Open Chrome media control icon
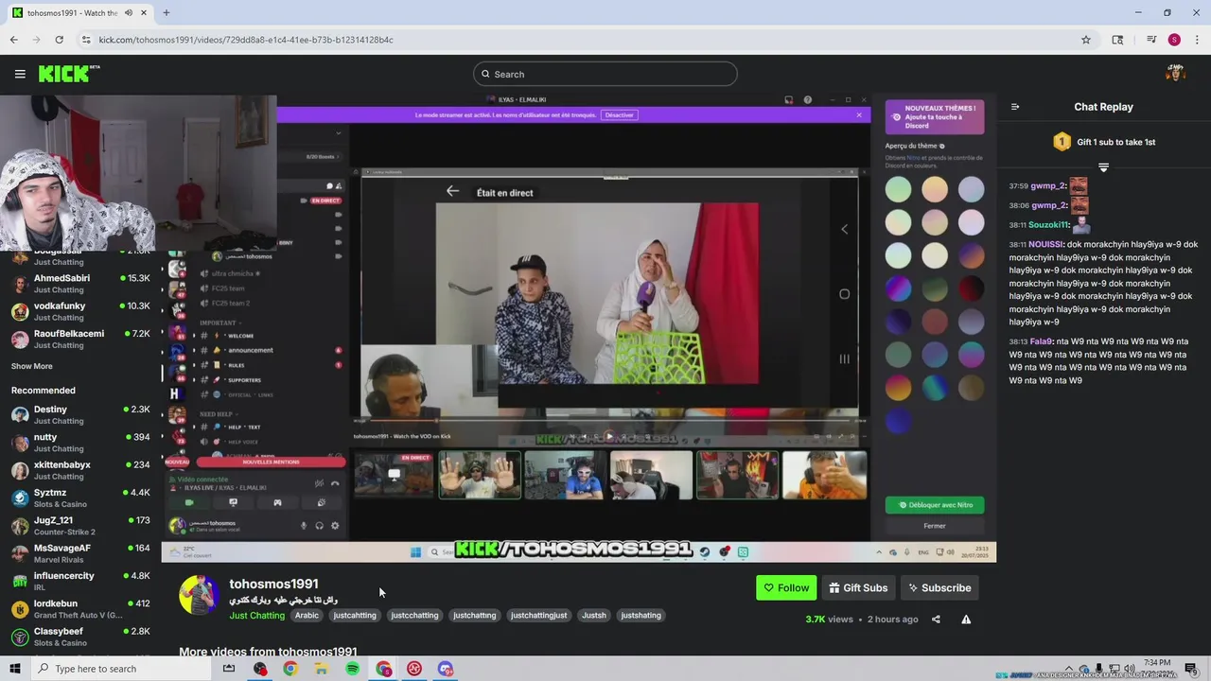The width and height of the screenshot is (1211, 681). 1151,40
